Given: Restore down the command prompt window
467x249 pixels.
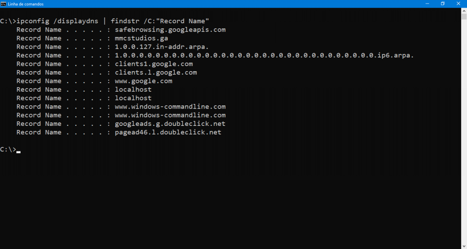Looking at the screenshot, I should click(443, 4).
